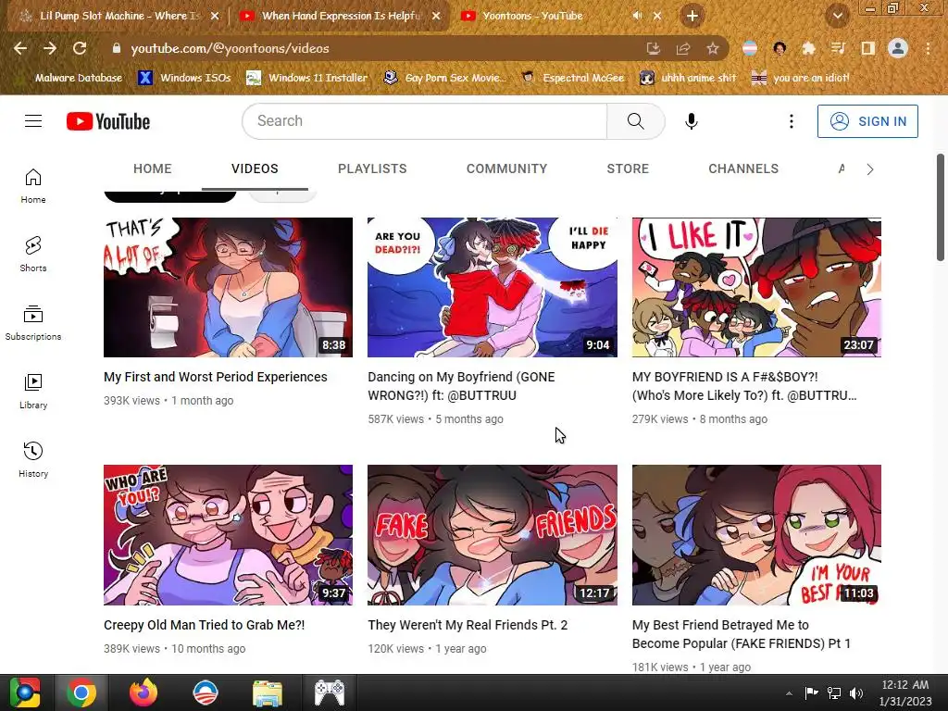
Task: Open the Windows 11 Installer bookmark
Action: [307, 78]
